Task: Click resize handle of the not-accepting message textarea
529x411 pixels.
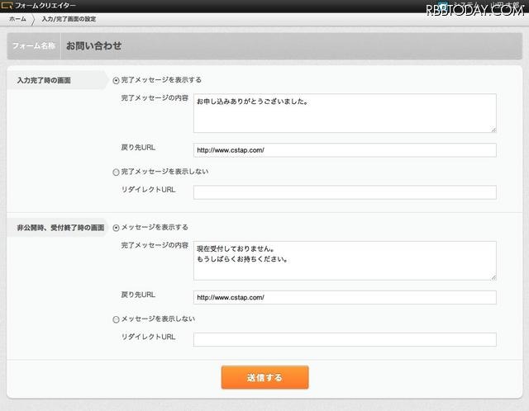Action: point(493,276)
